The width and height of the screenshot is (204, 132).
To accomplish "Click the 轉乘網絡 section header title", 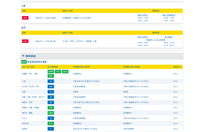I will point(31,56).
